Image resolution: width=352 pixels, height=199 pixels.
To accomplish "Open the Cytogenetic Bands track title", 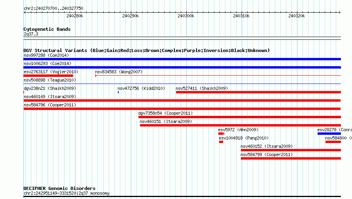I will pos(47,29).
